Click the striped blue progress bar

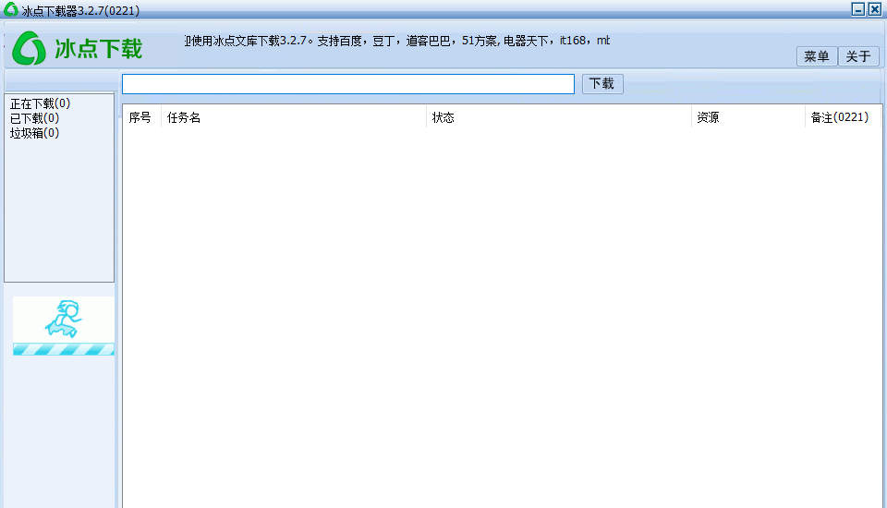pyautogui.click(x=64, y=349)
